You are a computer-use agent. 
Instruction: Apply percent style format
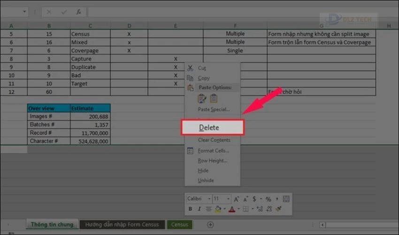coord(268,199)
